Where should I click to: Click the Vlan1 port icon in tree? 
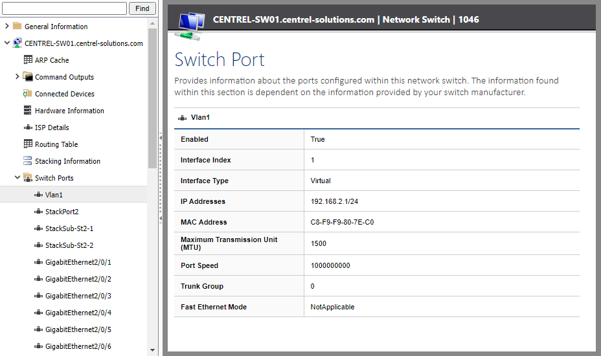coord(38,195)
